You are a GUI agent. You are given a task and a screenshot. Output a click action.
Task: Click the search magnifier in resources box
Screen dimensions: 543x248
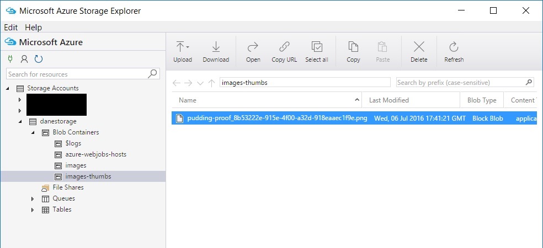point(152,74)
